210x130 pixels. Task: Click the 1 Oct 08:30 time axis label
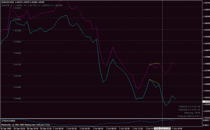tap(111, 129)
